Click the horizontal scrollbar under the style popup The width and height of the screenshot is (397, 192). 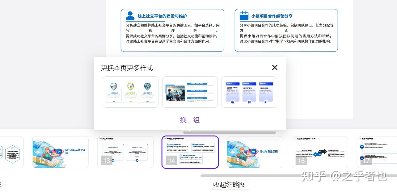(x=230, y=132)
